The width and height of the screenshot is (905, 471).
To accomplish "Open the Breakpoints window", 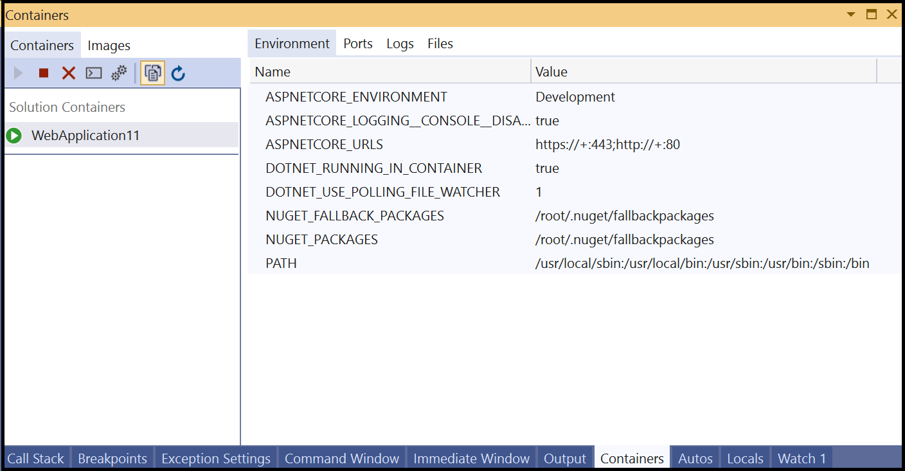I will coord(112,458).
